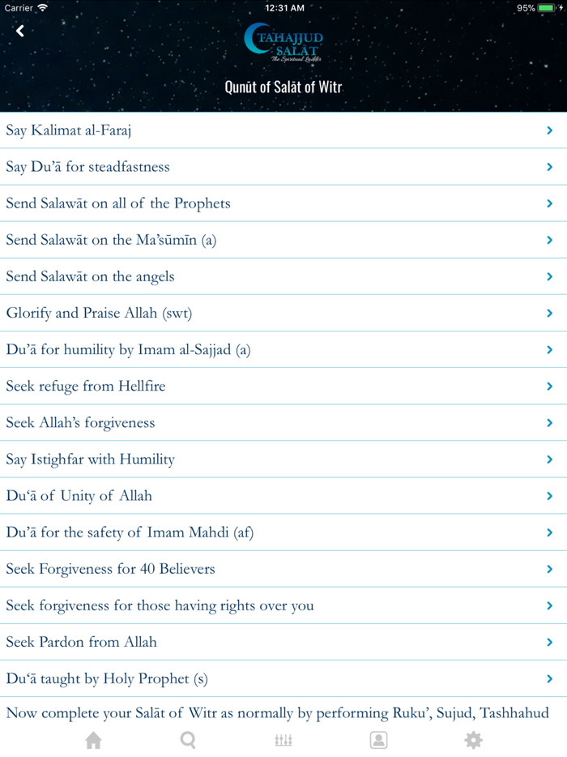Expand the chevron next to Seek refuge from Hellfire
The height and width of the screenshot is (757, 567).
[549, 386]
